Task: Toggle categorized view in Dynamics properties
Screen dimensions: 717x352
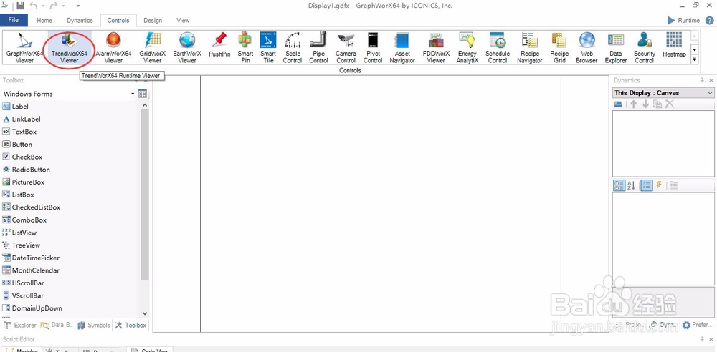Action: click(619, 185)
